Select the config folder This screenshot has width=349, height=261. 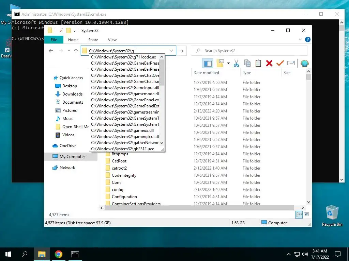click(115, 190)
